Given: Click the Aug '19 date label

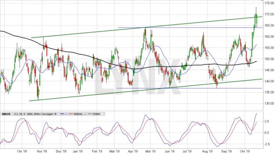Looking at the screenshot, I should 207,151.
